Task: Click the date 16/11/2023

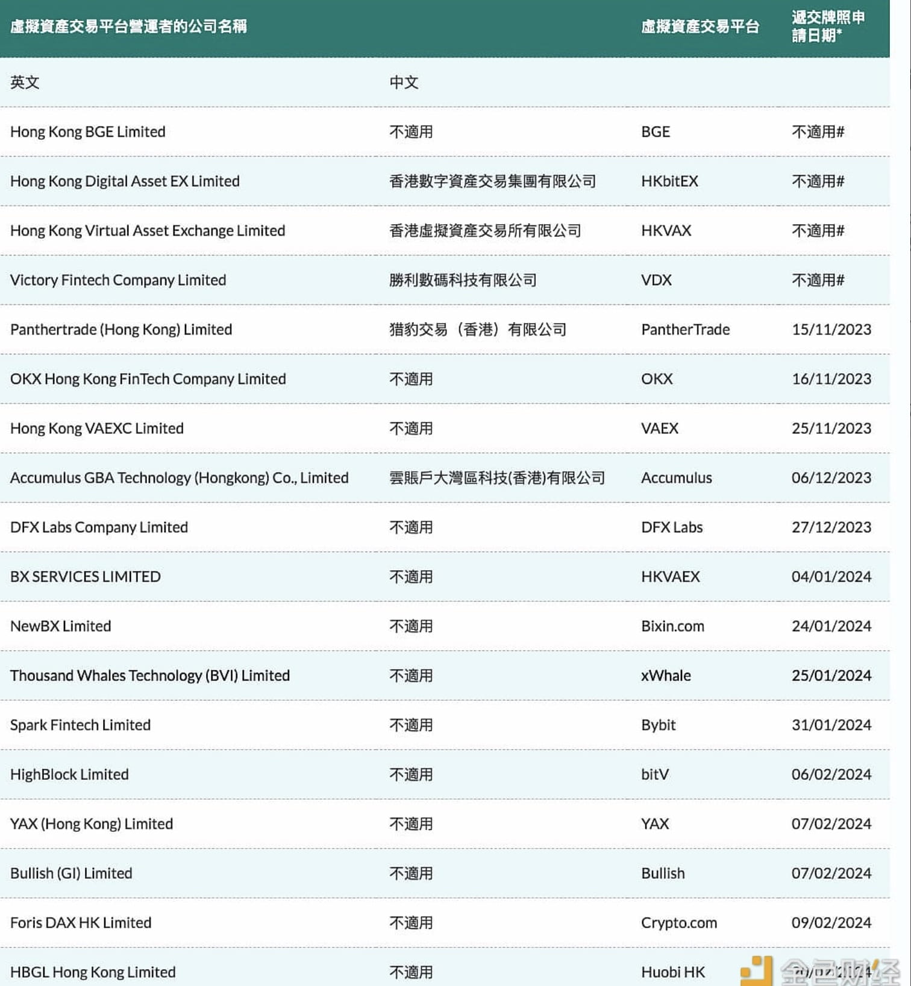Action: pos(831,379)
